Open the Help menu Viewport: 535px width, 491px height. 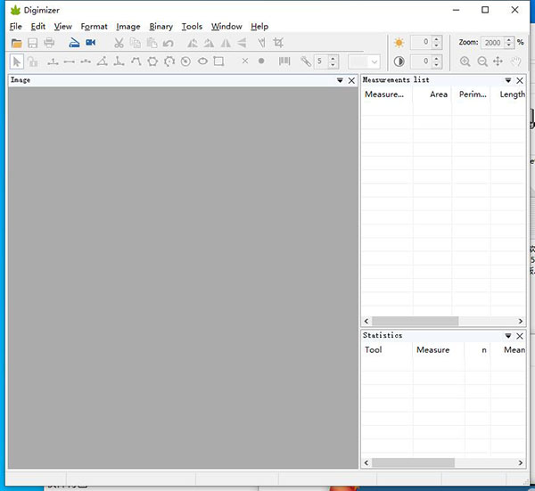(259, 26)
